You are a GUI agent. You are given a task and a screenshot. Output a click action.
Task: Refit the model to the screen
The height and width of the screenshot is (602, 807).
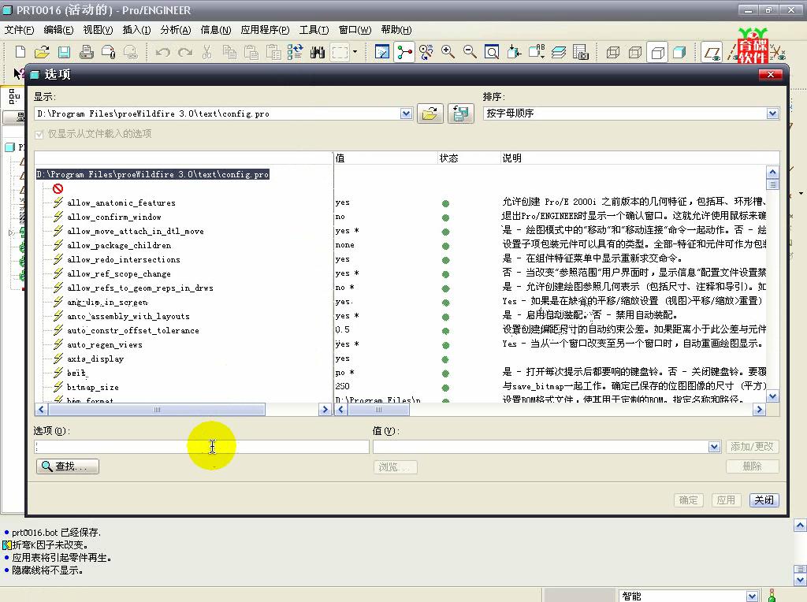(x=492, y=52)
